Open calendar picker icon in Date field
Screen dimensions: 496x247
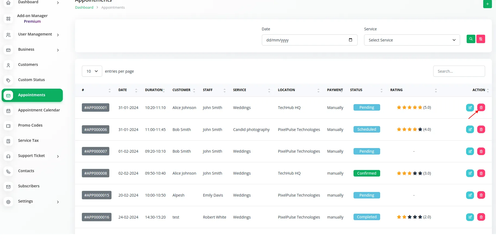pos(351,40)
